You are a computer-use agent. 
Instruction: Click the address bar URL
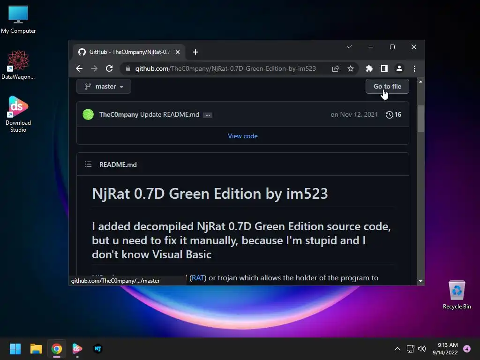tap(225, 68)
